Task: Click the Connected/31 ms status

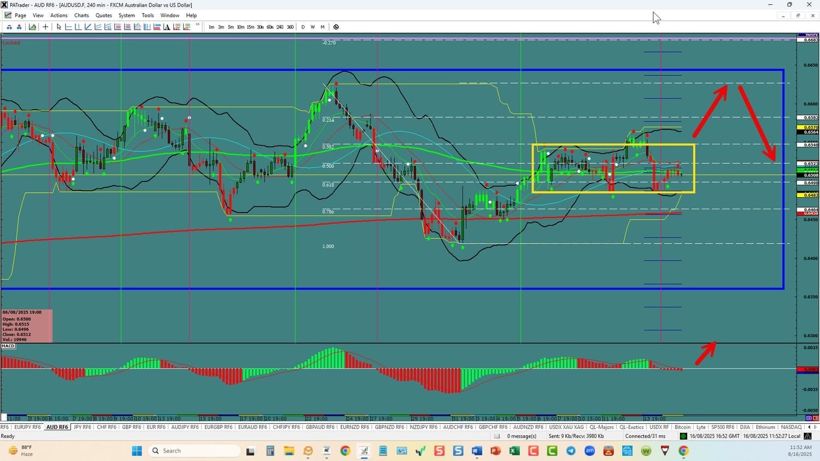Action: (646, 436)
